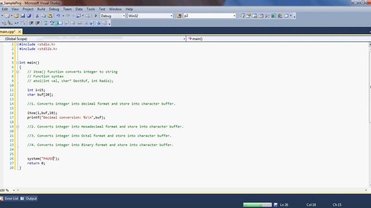Image resolution: width=371 pixels, height=208 pixels.
Task: Open the Undo history dropdown arrow
Action: pyautogui.click(x=63, y=16)
